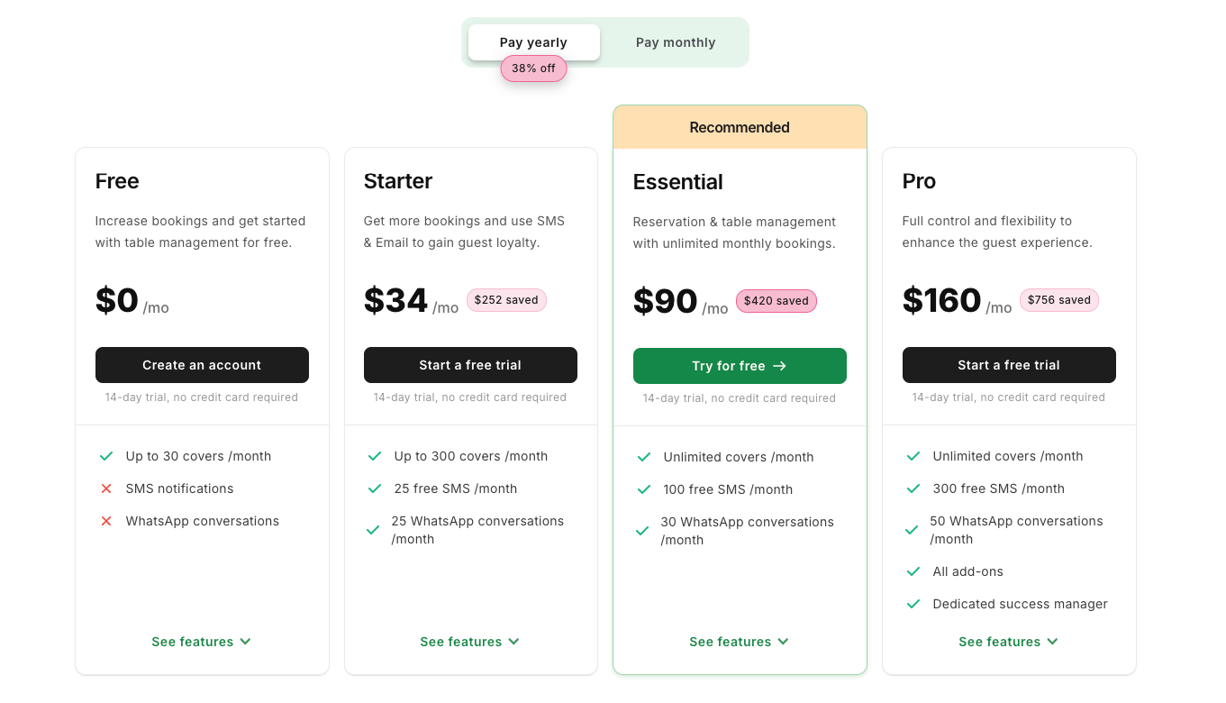Select the Pay yearly billing option
Viewport: 1226px width, 703px height.
533,42
